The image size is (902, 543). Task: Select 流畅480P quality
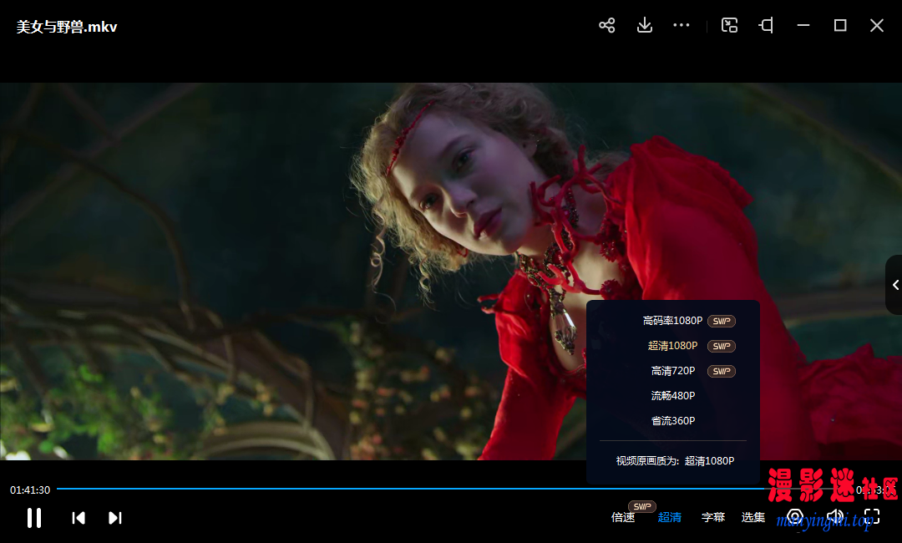point(672,396)
